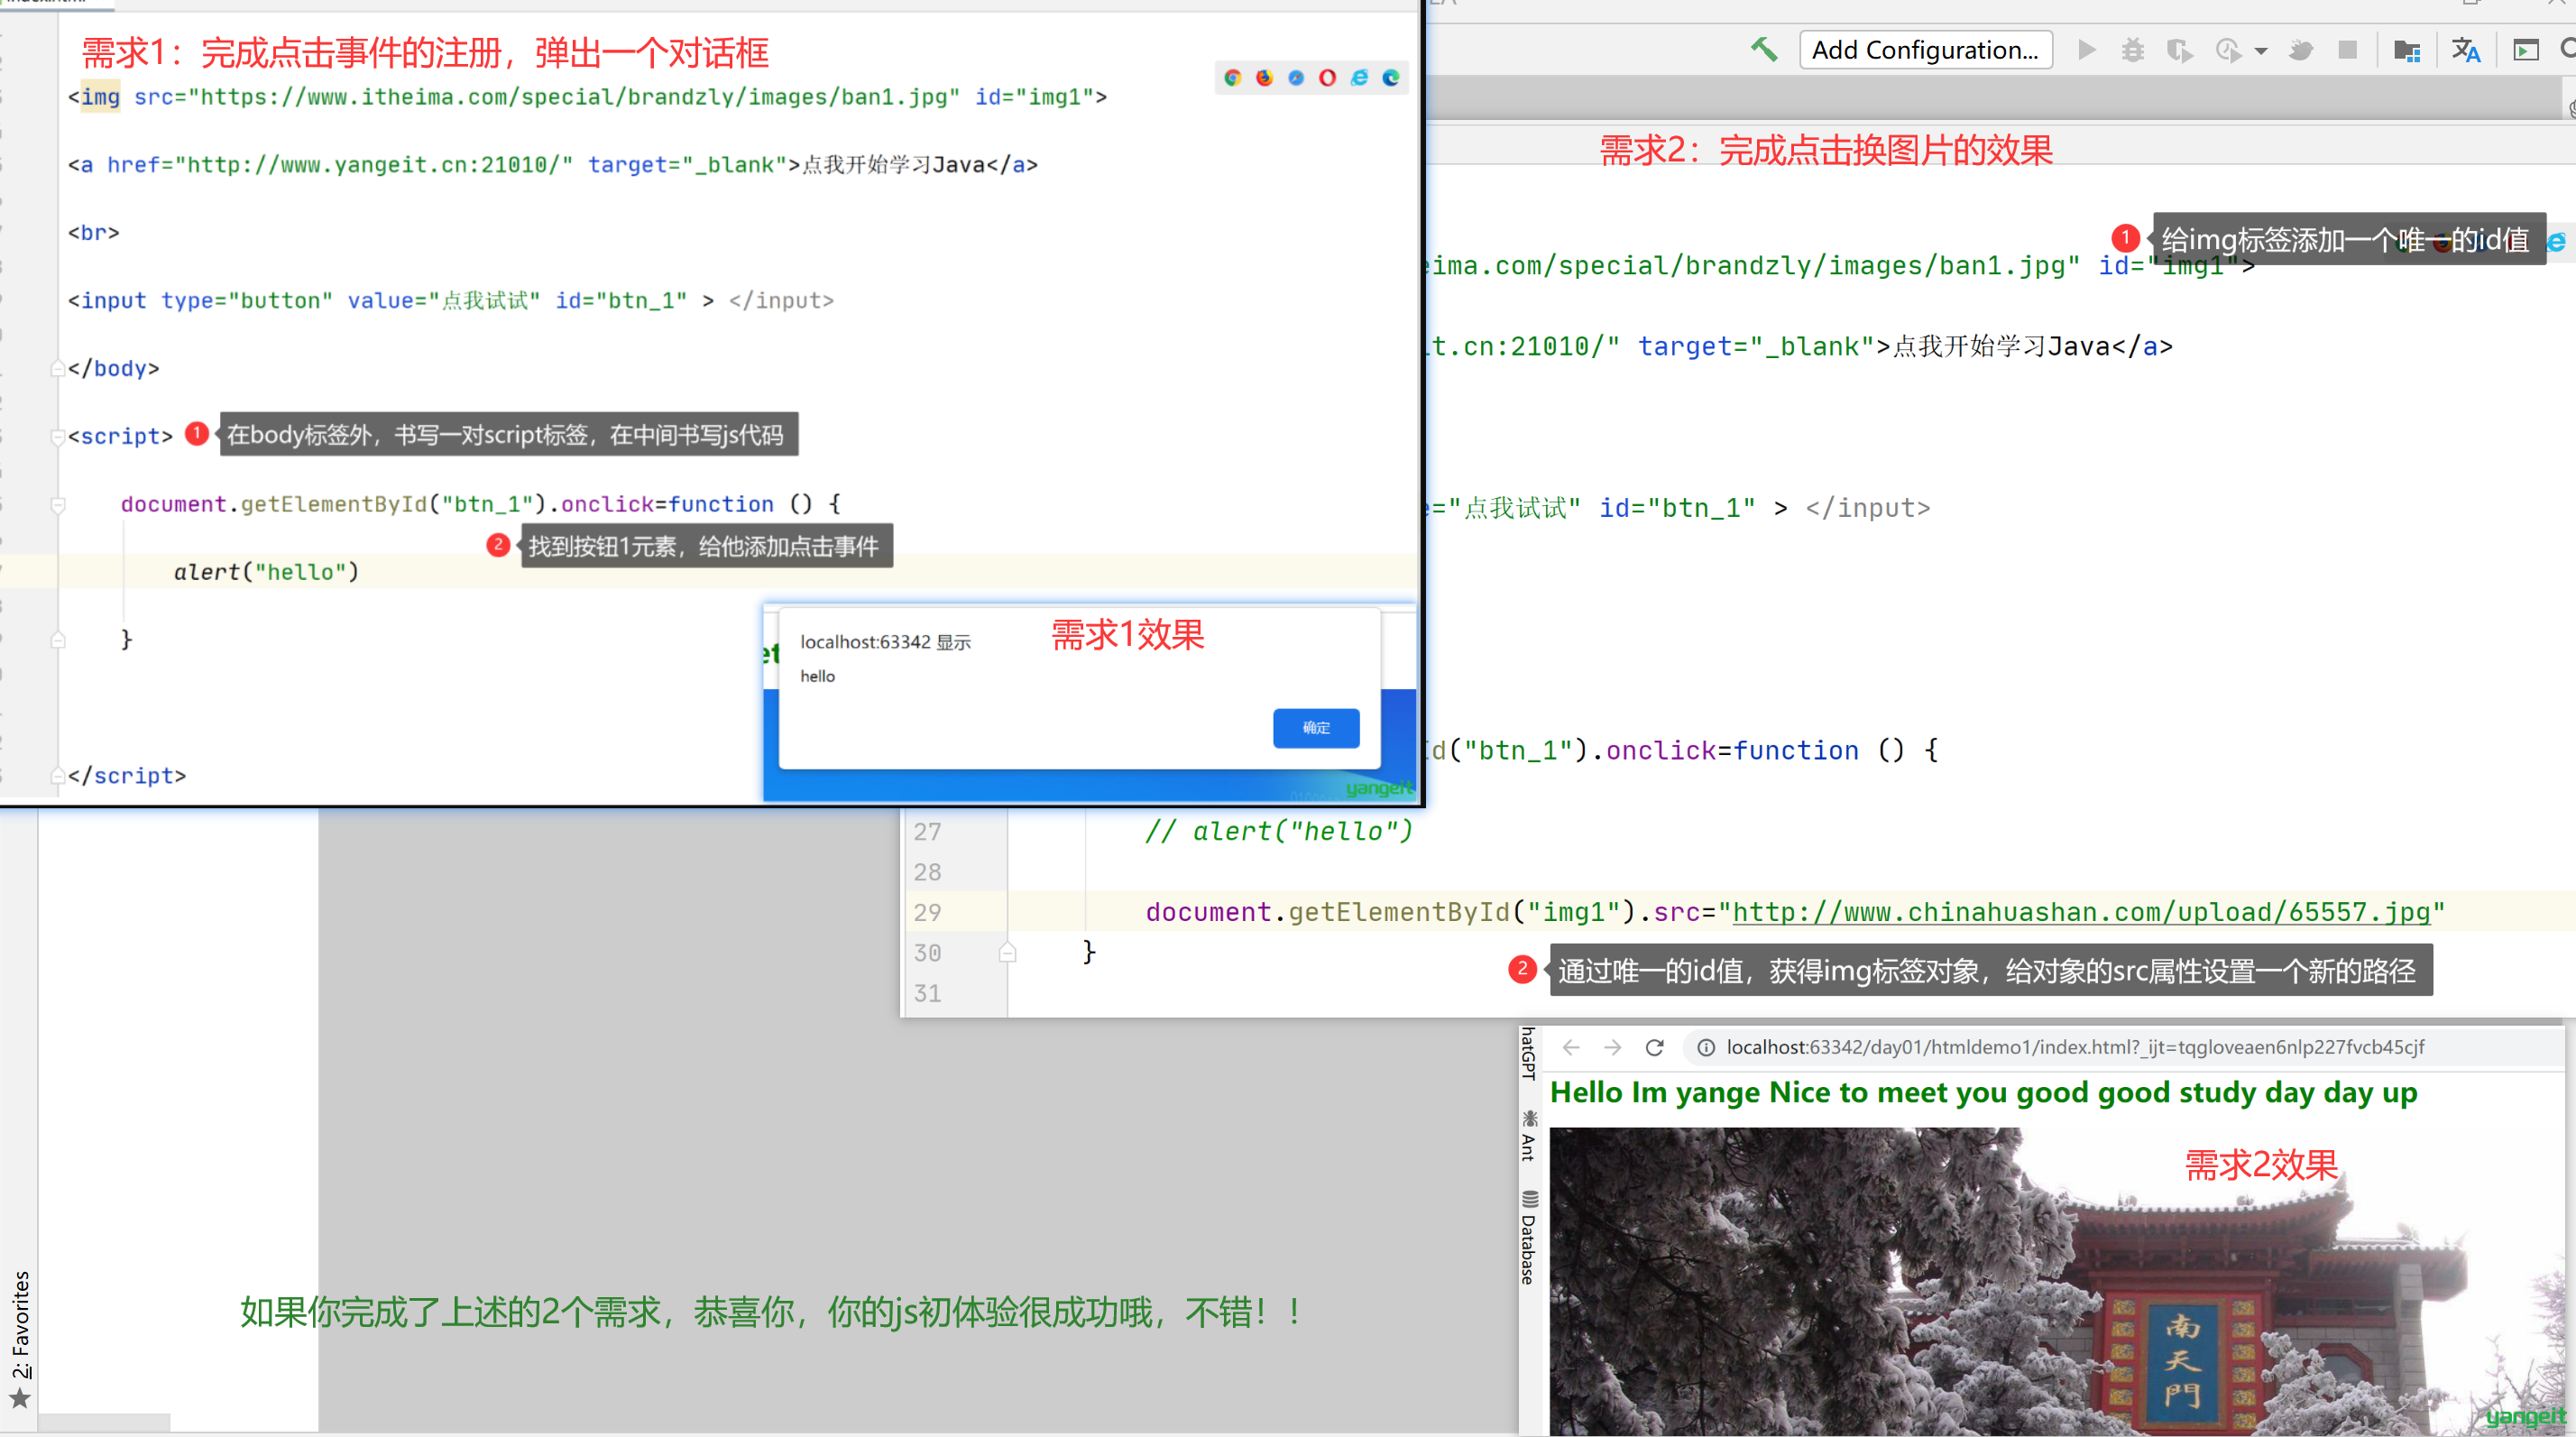Image resolution: width=2576 pixels, height=1437 pixels.
Task: Go forward in the embedded browser
Action: pos(1612,1047)
